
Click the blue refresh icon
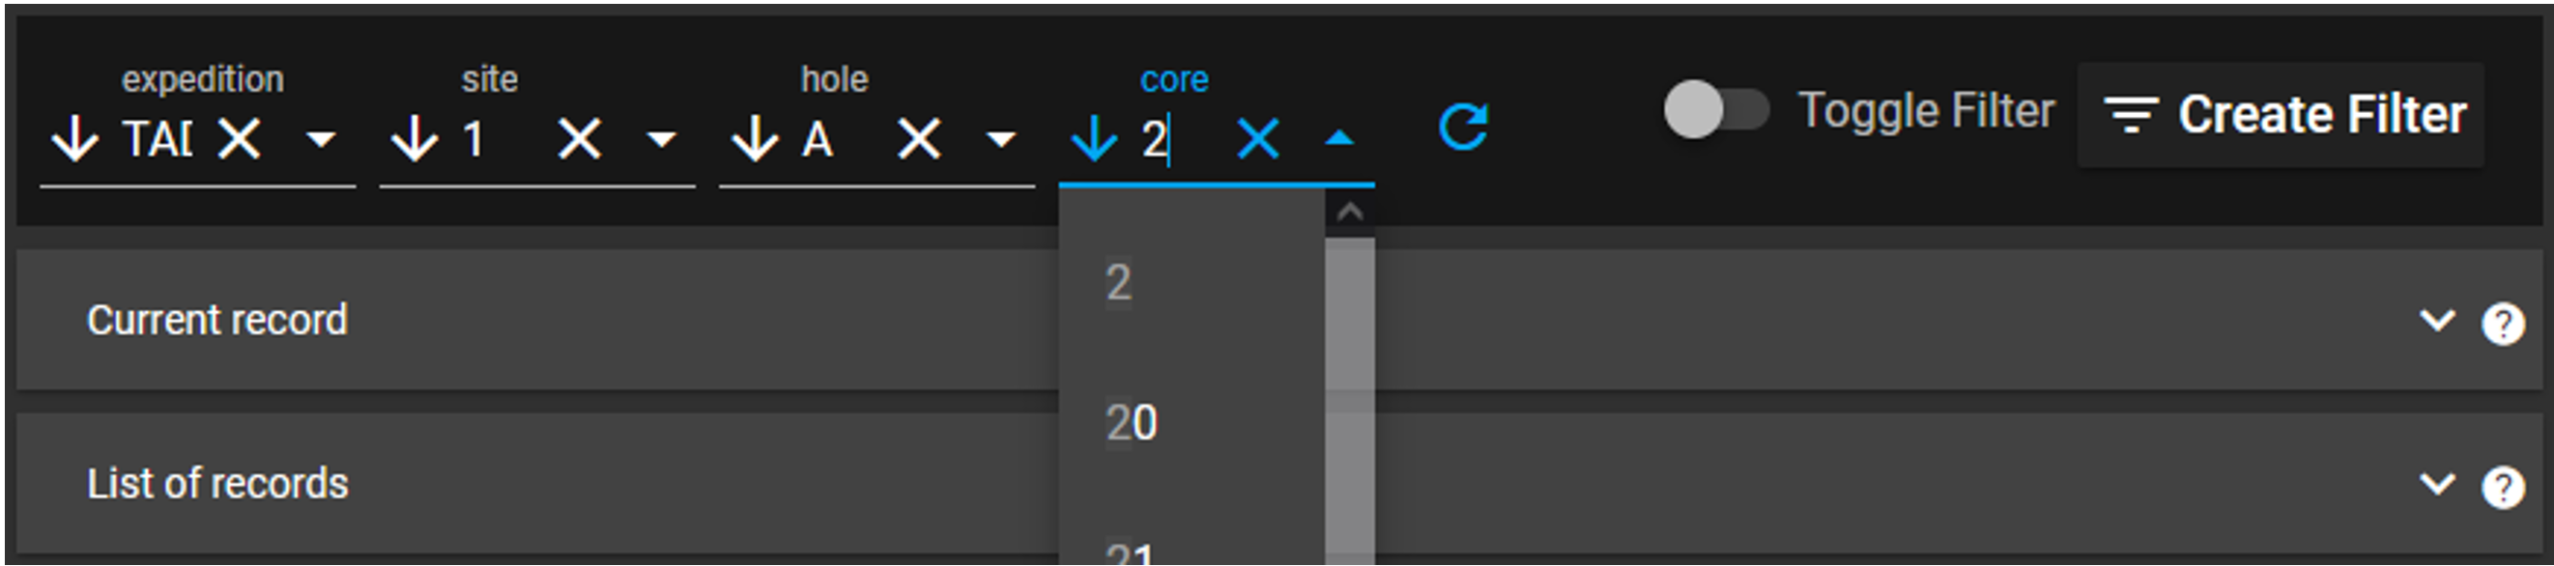1462,127
